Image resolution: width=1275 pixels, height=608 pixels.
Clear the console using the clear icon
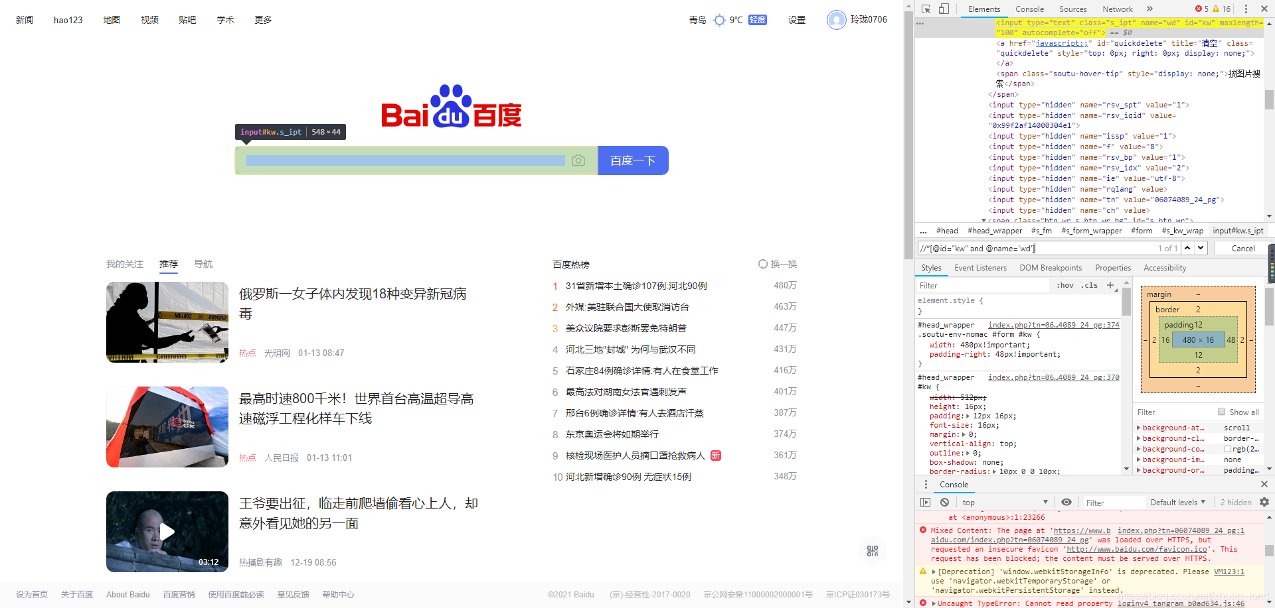pos(944,502)
